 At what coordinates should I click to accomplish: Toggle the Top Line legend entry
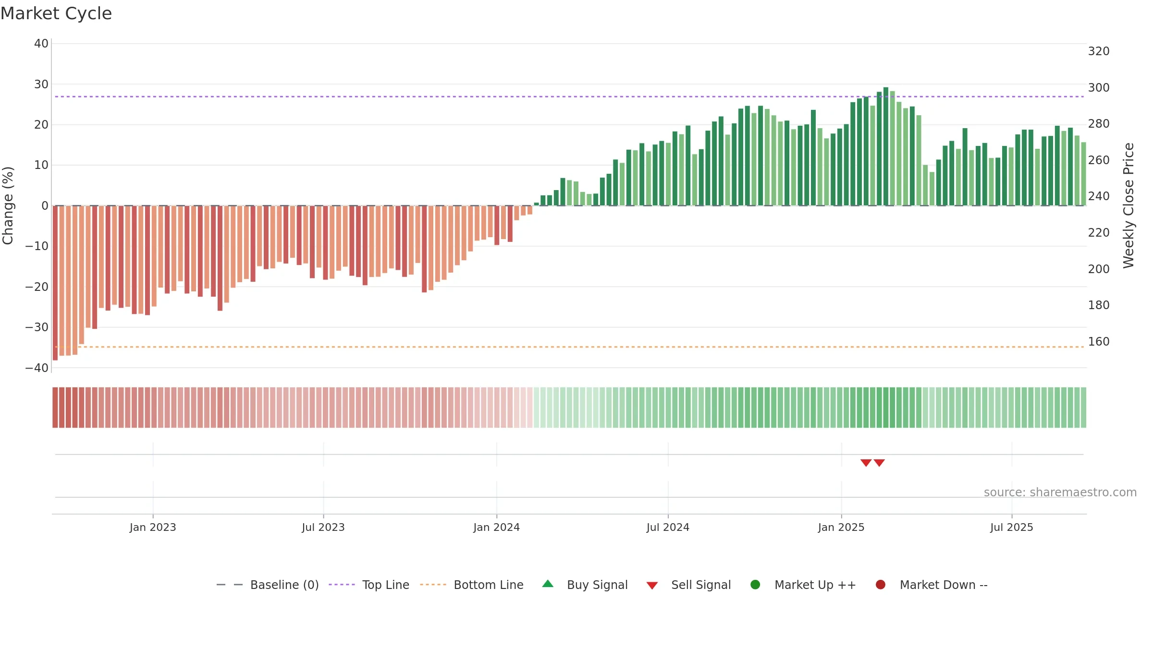click(369, 585)
